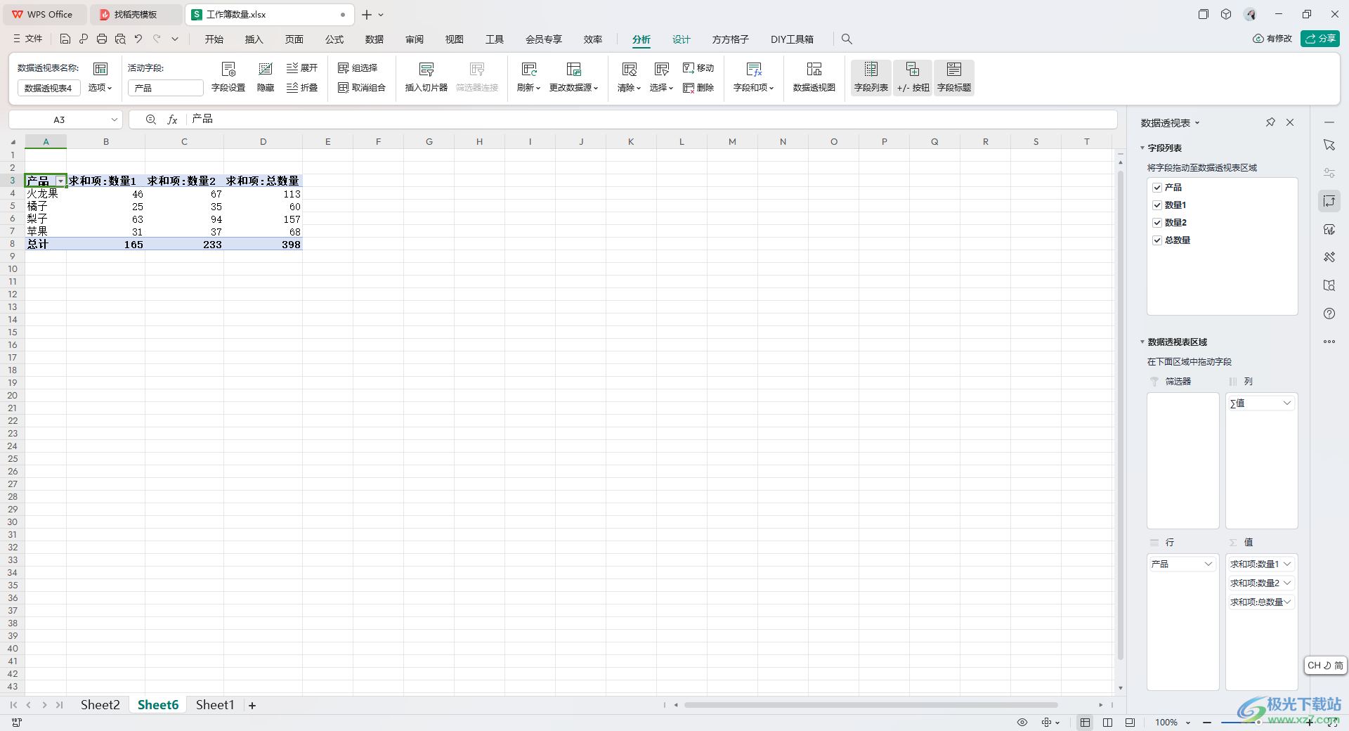Click the eye protection mode icon
1349x731 pixels.
coord(1022,723)
